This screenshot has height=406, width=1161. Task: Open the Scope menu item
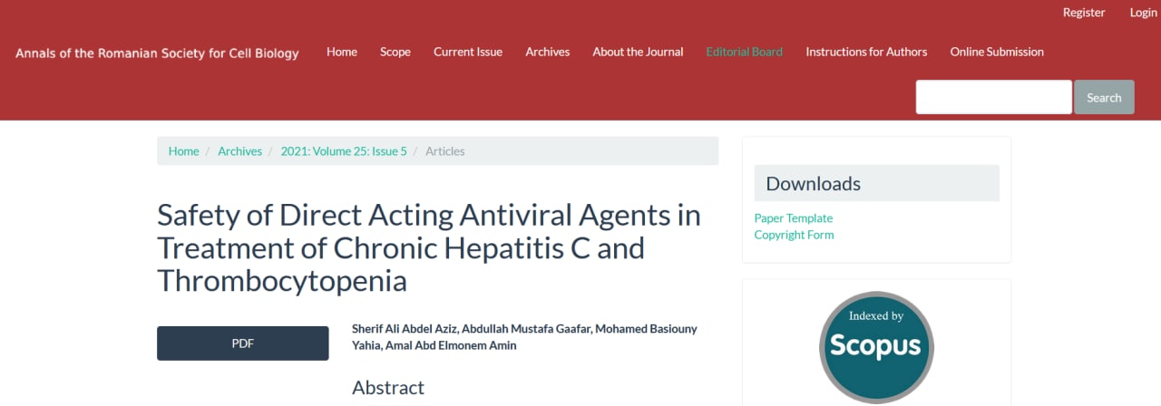pos(395,52)
